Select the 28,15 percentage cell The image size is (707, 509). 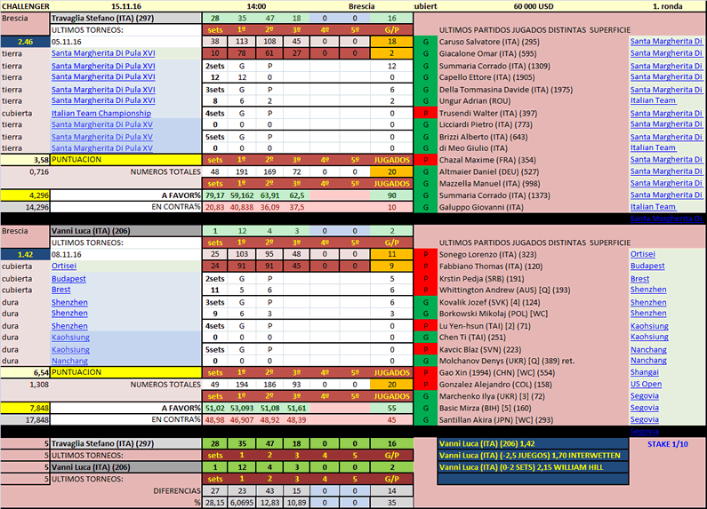(x=214, y=502)
